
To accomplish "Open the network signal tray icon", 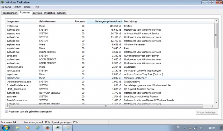I will pos(195,128).
